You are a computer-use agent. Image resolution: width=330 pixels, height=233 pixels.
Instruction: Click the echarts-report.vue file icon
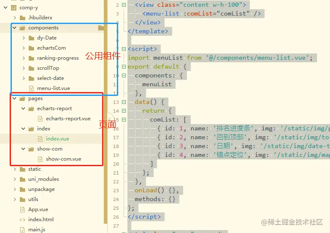(40, 119)
